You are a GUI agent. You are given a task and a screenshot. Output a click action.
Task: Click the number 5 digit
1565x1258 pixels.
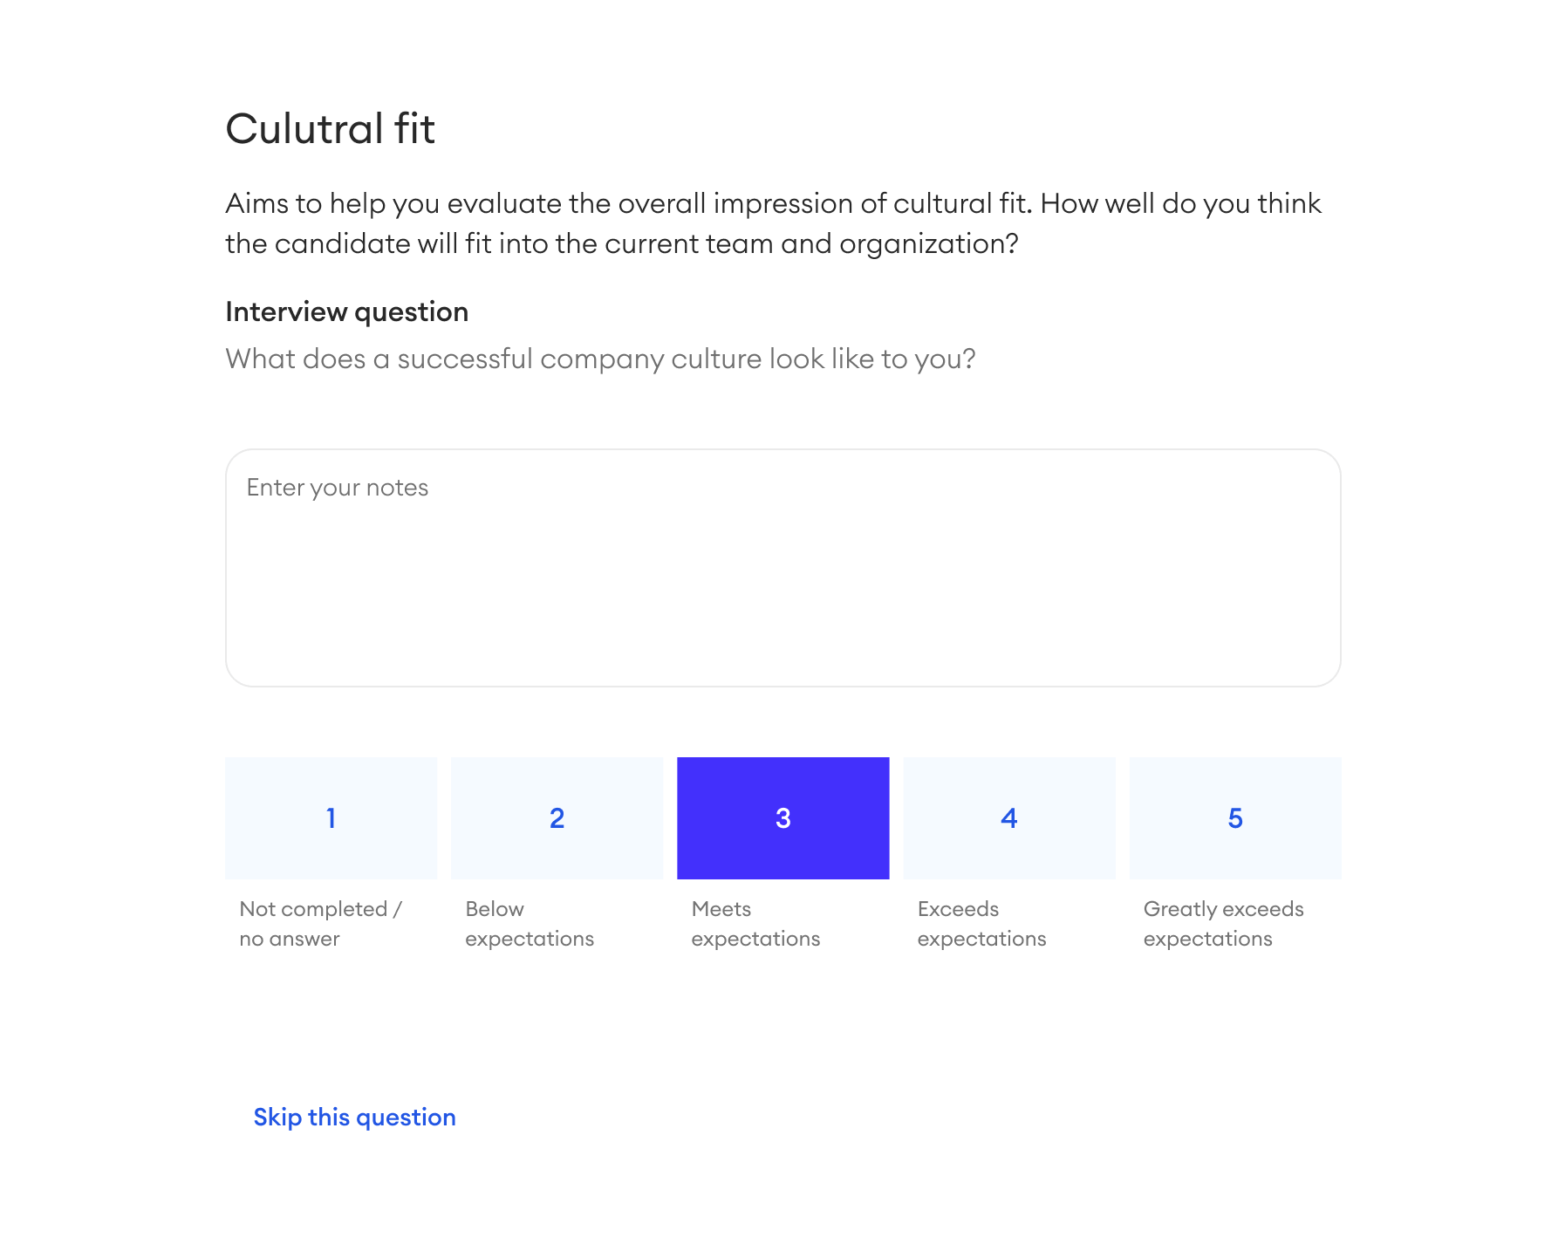(x=1234, y=818)
